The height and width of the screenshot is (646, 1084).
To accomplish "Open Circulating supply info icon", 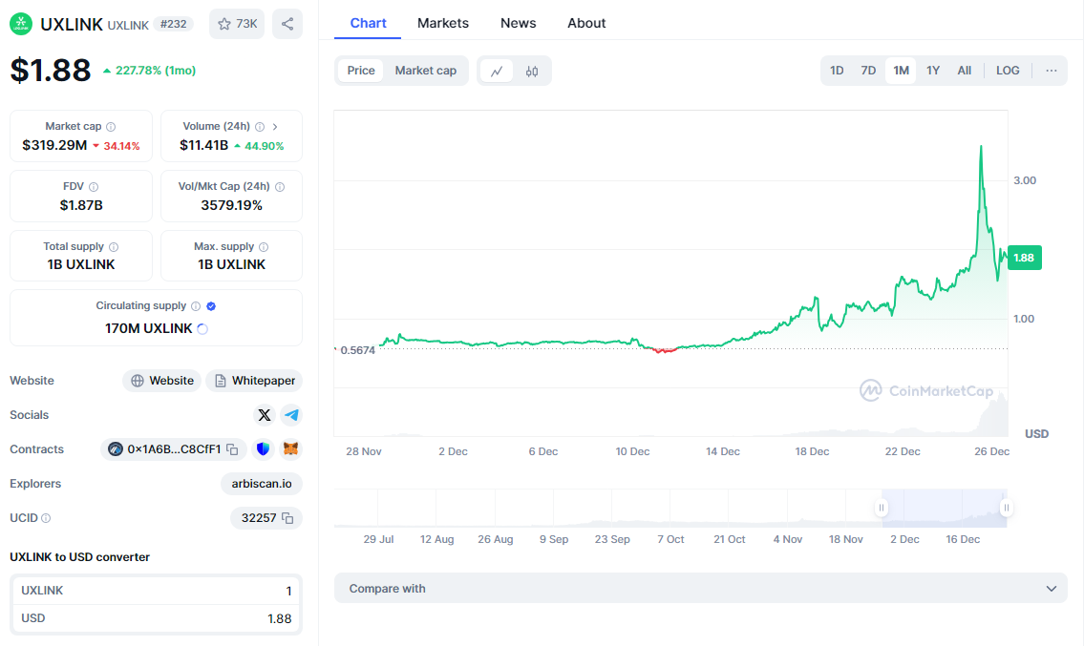I will click(196, 306).
